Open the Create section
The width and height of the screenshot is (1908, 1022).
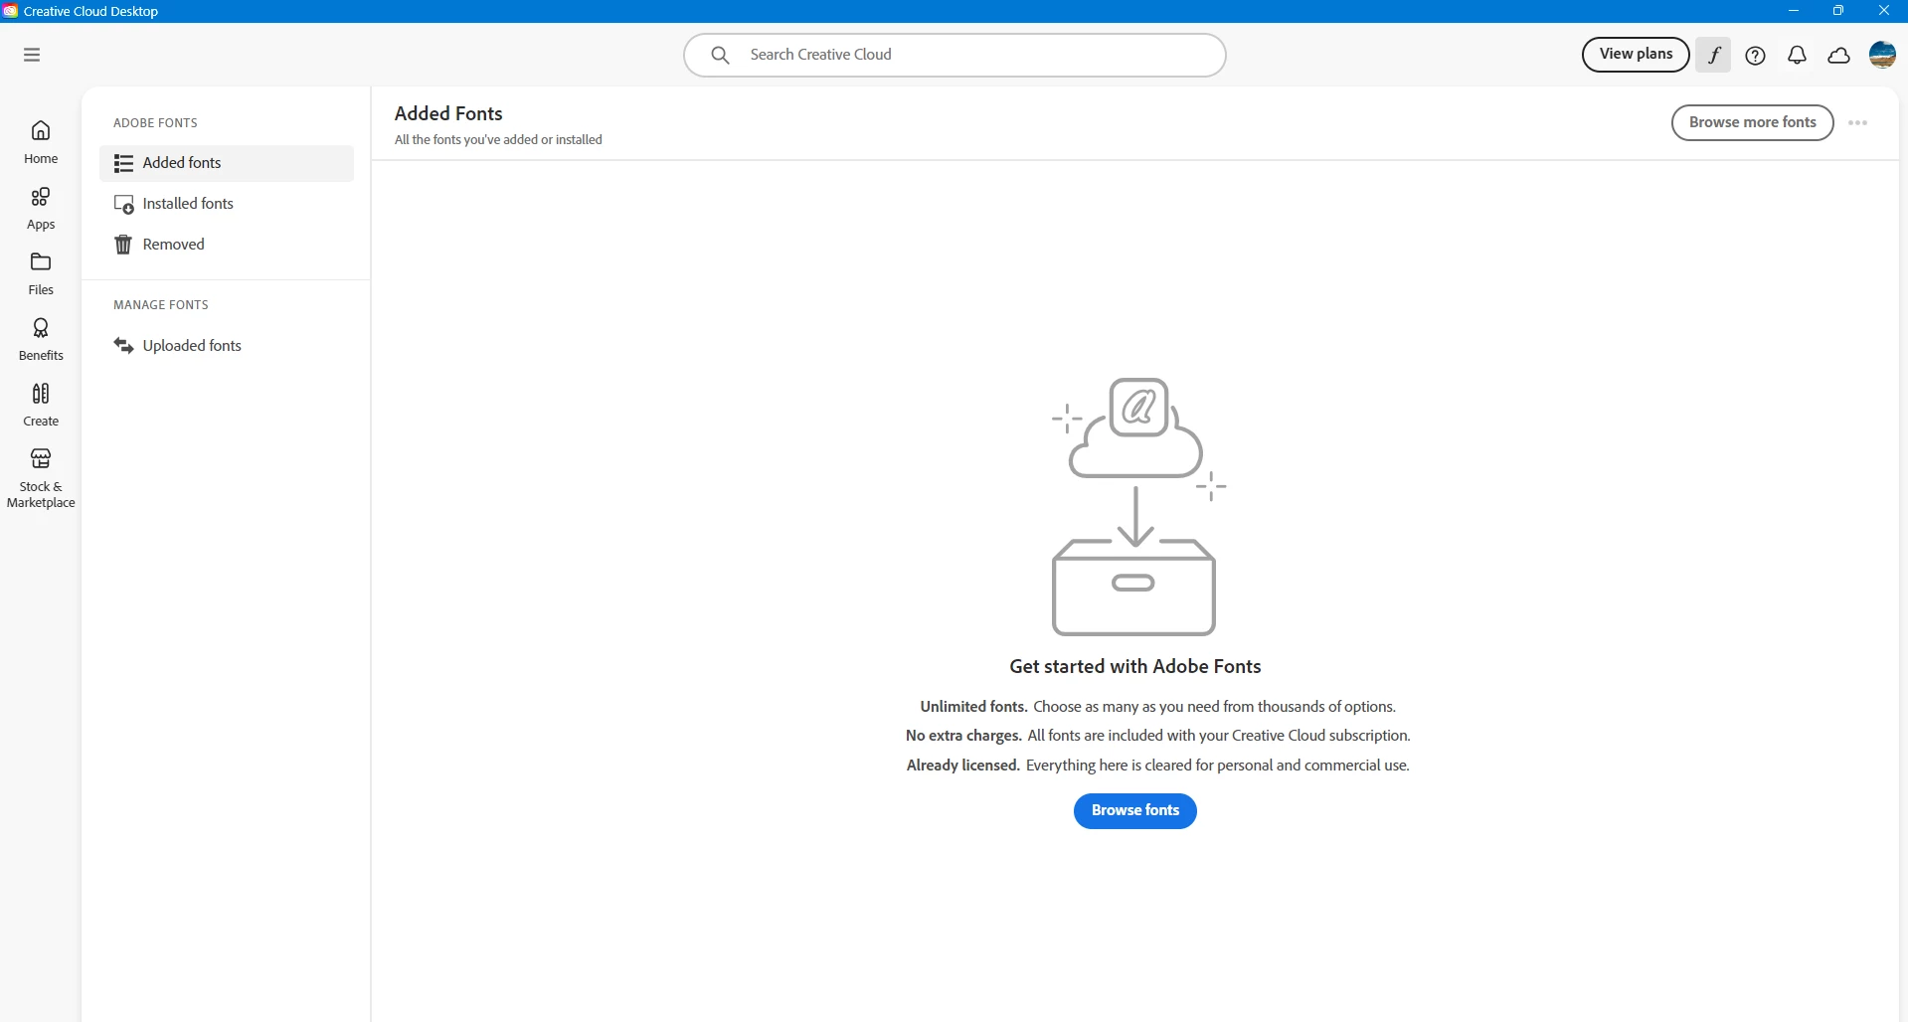[41, 406]
